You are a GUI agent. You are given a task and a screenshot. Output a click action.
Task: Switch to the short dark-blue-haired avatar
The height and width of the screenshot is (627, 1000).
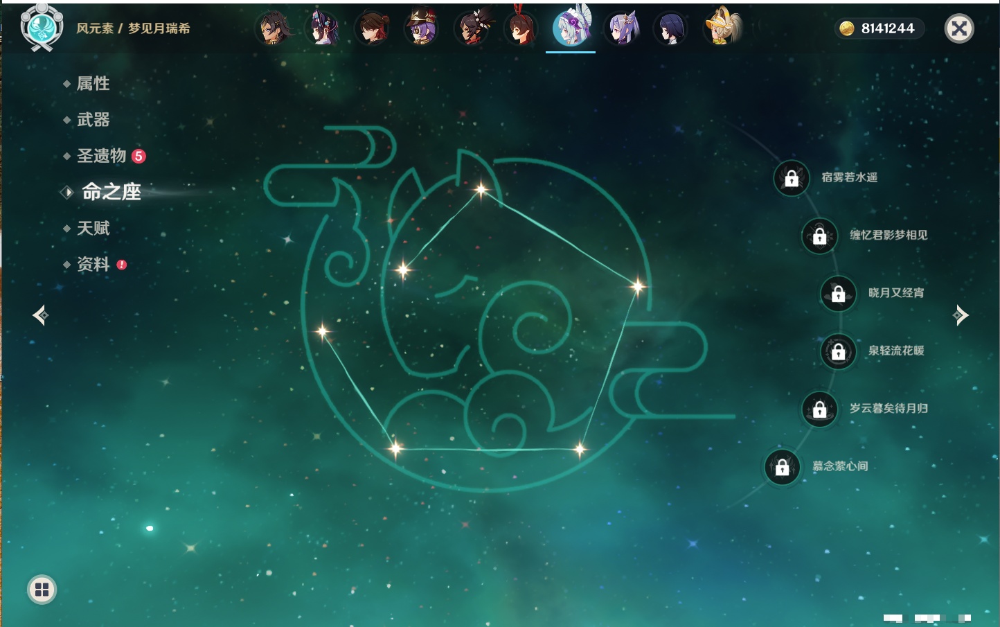[x=671, y=28]
